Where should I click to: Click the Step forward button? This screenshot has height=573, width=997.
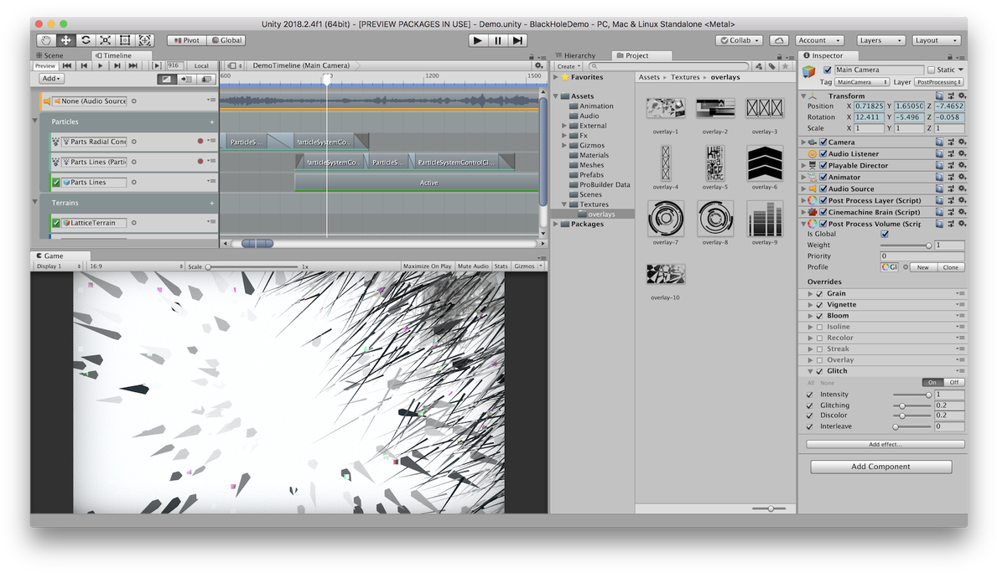518,40
